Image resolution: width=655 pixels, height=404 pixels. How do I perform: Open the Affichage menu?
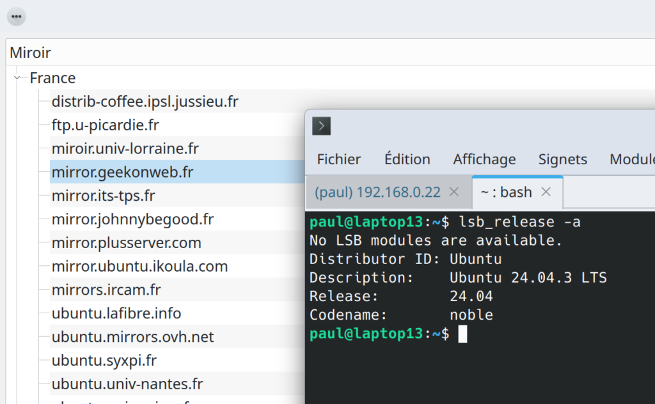click(484, 159)
